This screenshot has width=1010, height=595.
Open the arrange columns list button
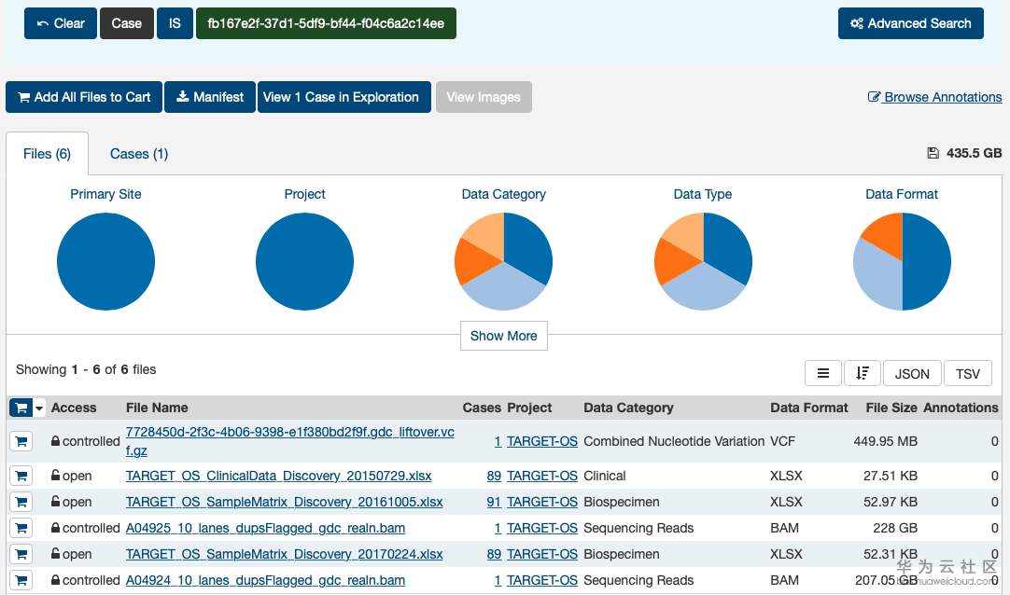(x=823, y=373)
